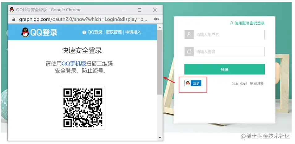
Task: Click the person icon next to 使用账号密码登录
Action: (232, 23)
